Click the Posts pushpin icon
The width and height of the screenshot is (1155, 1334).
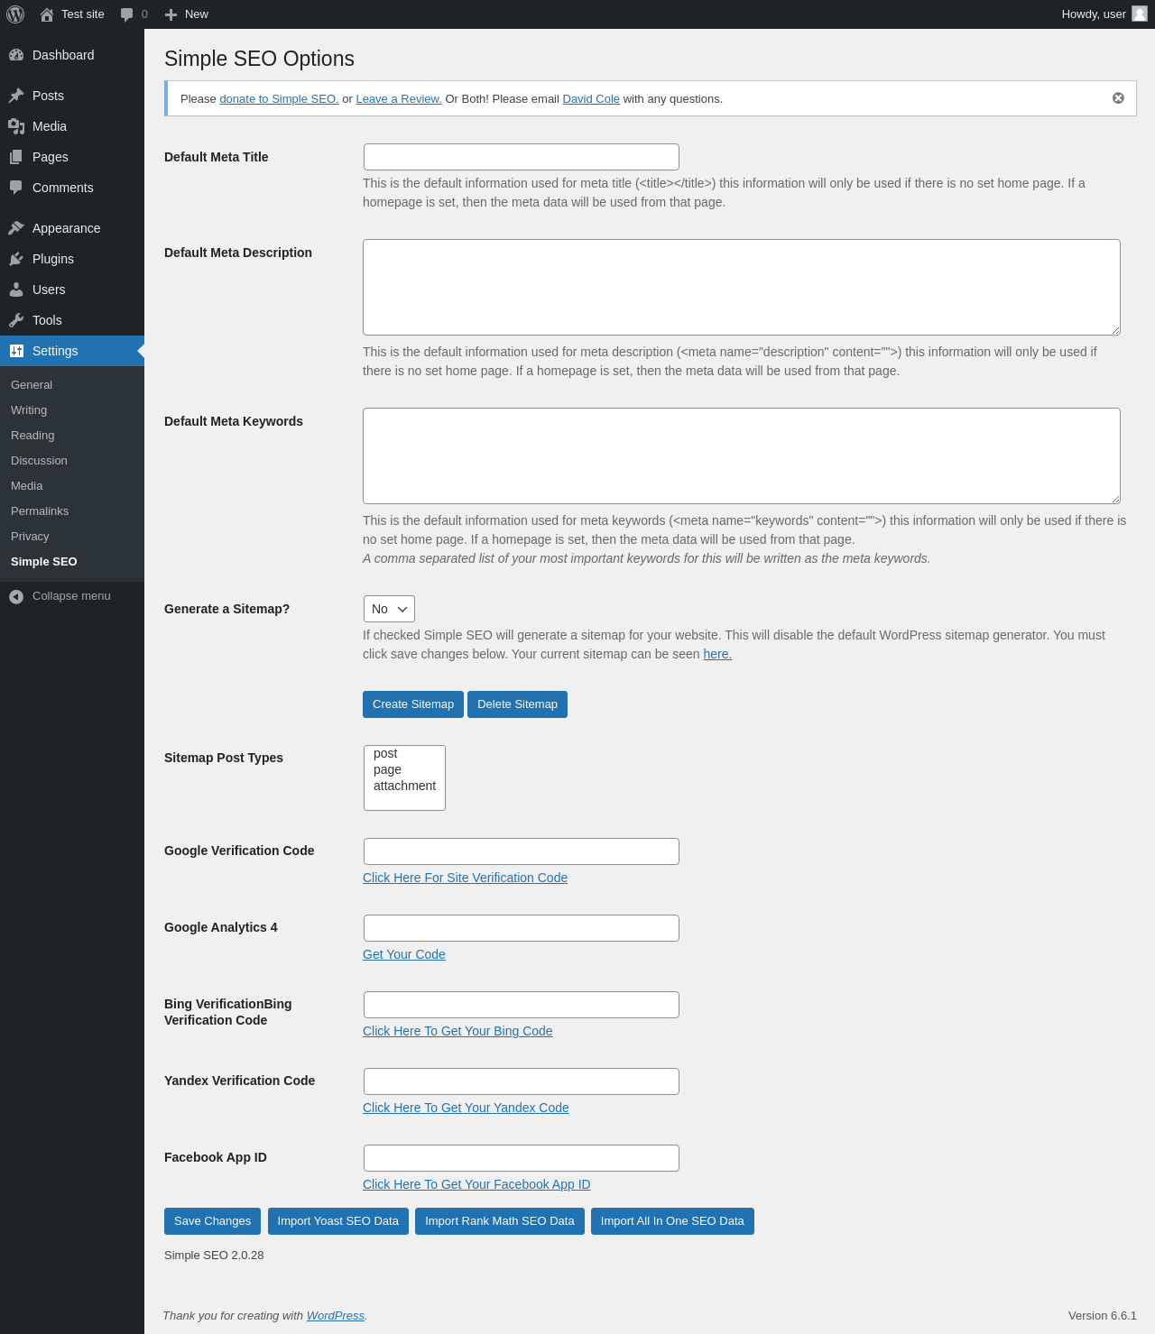click(16, 96)
